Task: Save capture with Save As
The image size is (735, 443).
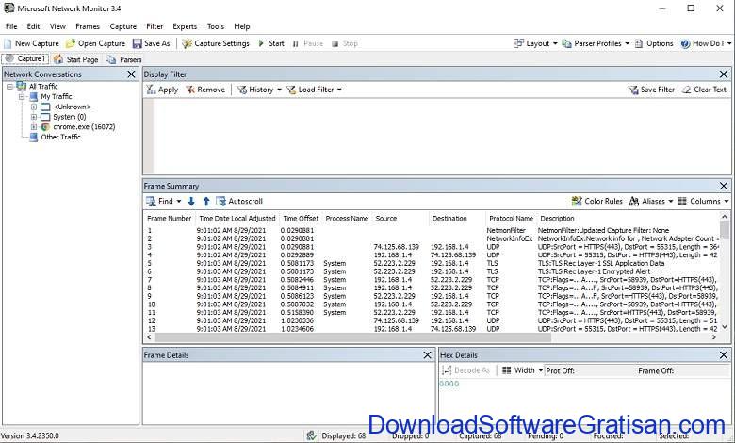Action: (x=151, y=43)
